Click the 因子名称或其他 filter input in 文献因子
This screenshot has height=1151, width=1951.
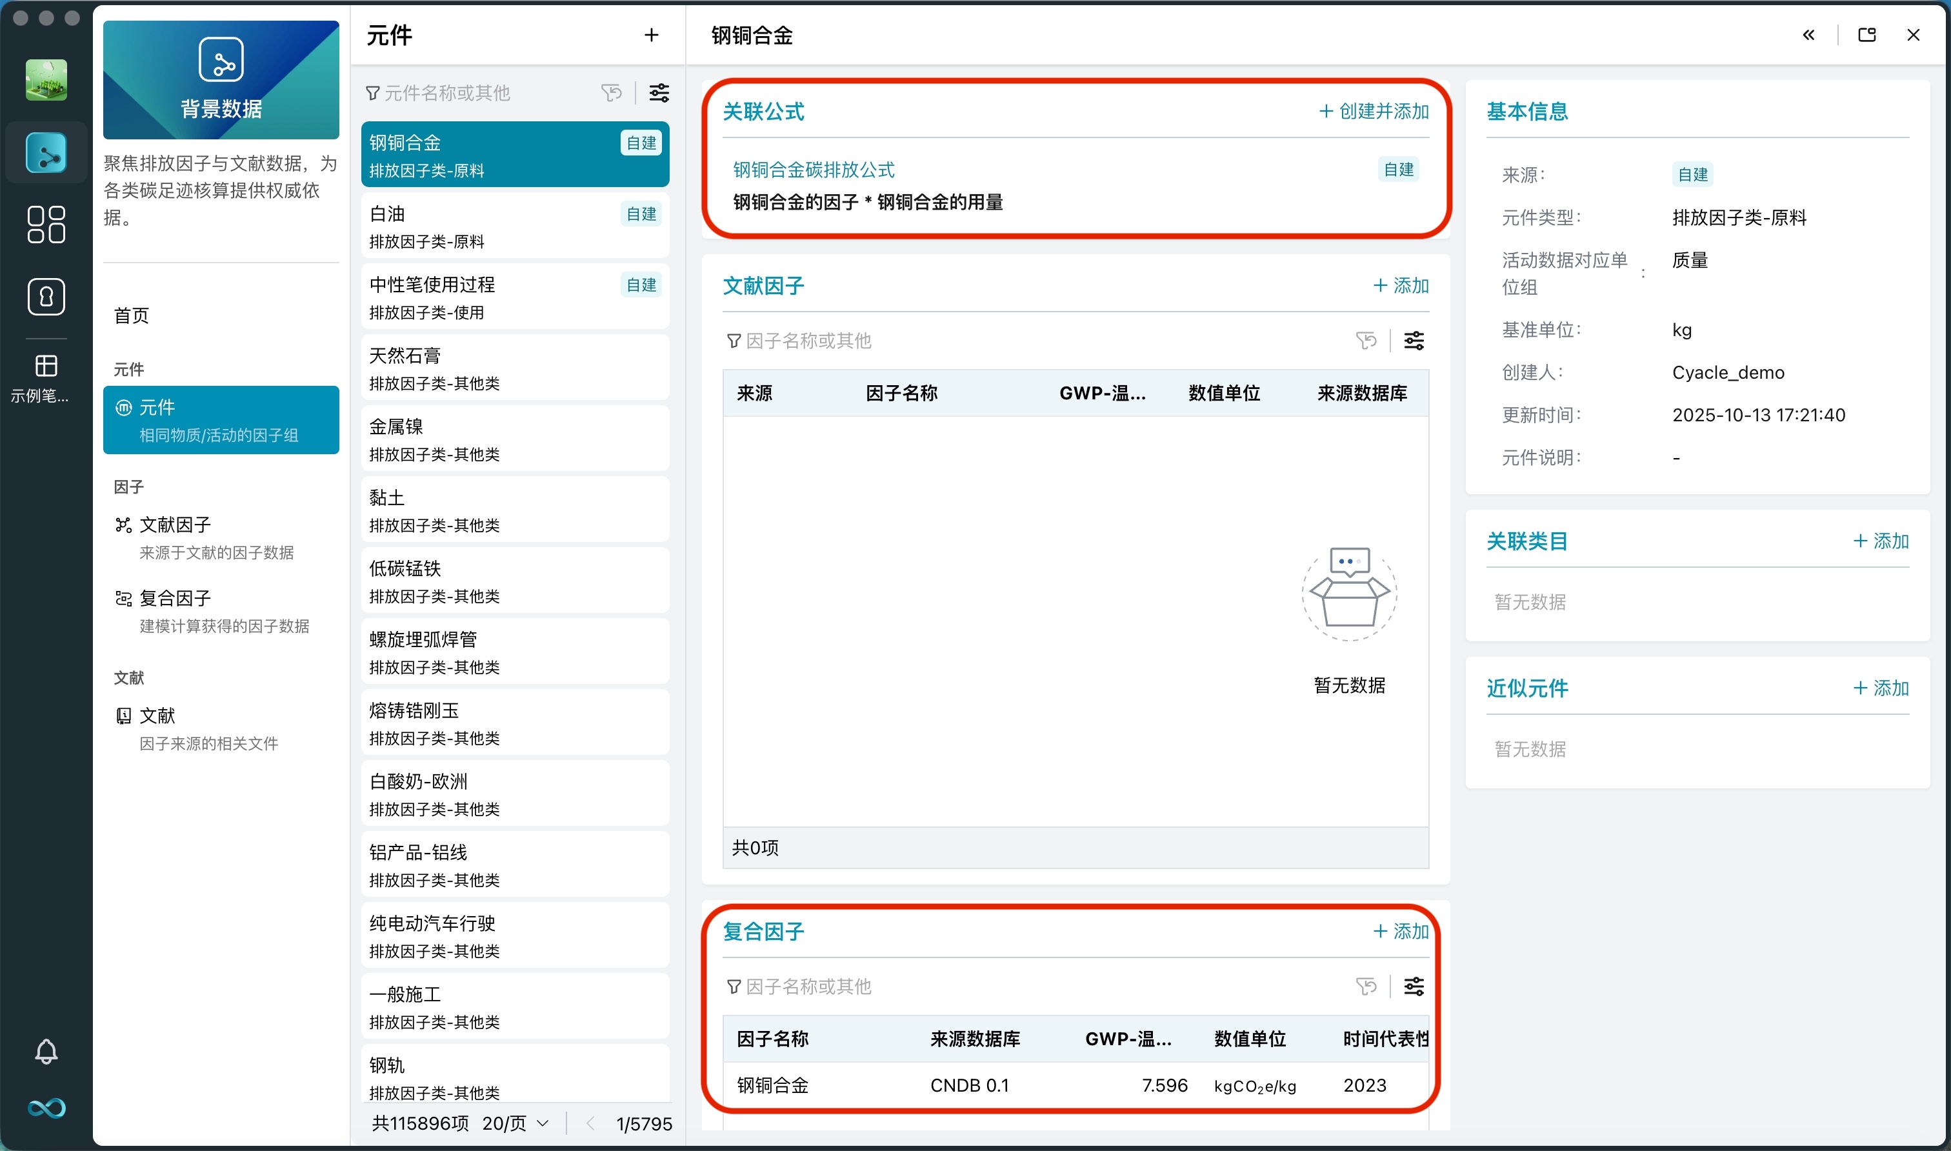[809, 341]
